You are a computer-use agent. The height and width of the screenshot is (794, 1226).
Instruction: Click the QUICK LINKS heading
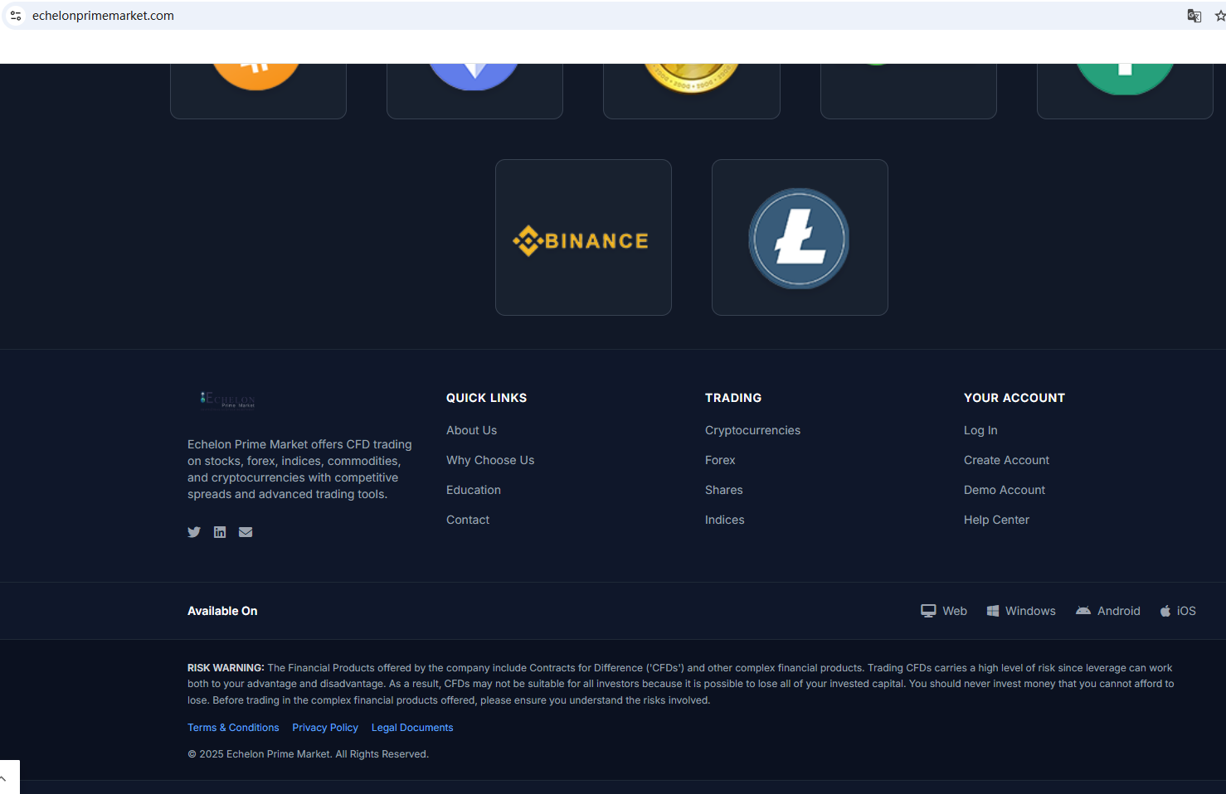pyautogui.click(x=486, y=398)
